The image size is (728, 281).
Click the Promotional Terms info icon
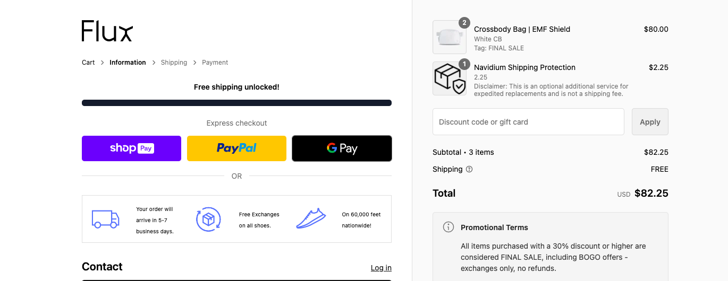pyautogui.click(x=448, y=227)
